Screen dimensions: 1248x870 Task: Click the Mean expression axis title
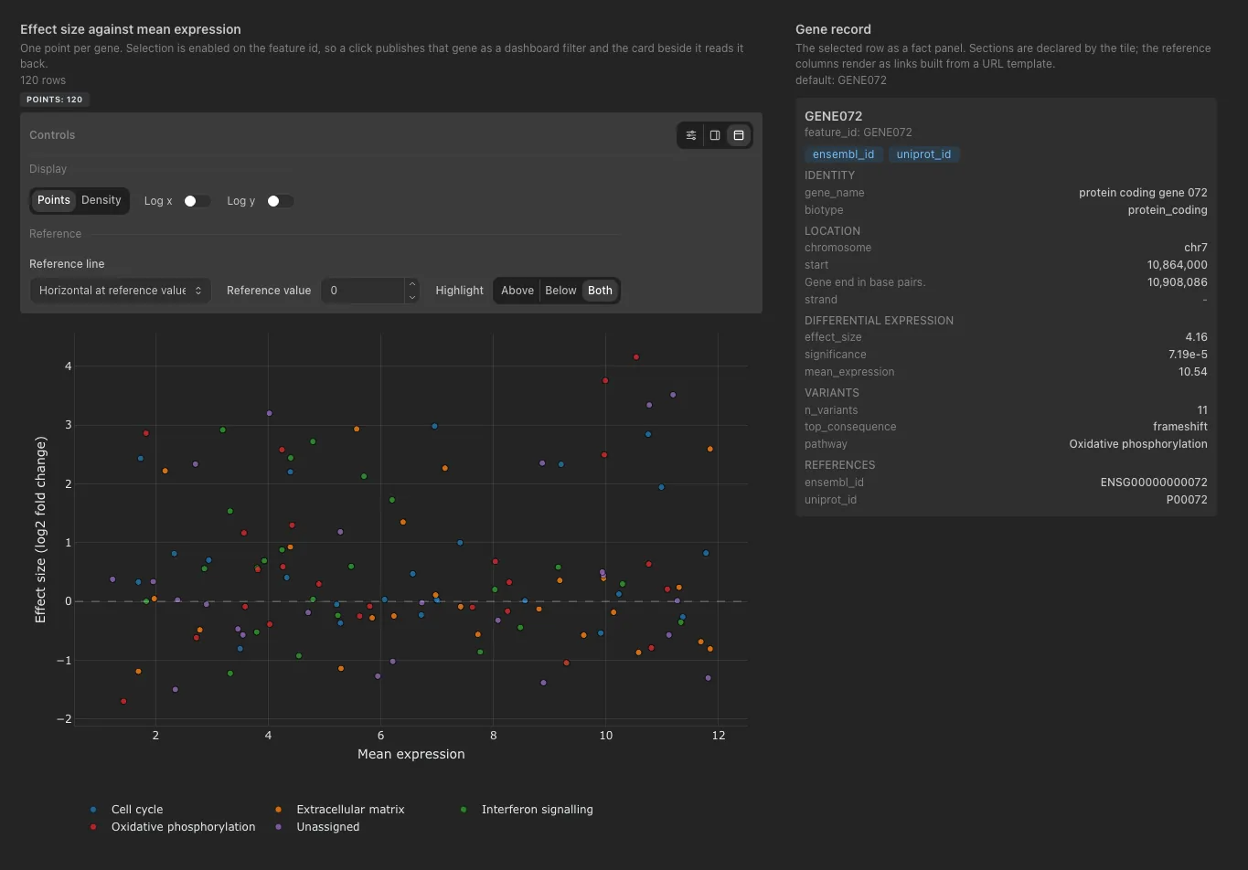(411, 755)
